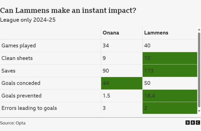This screenshot has height=131, width=201.
Task: Click the chart title about Lammens
Action: (x=68, y=10)
